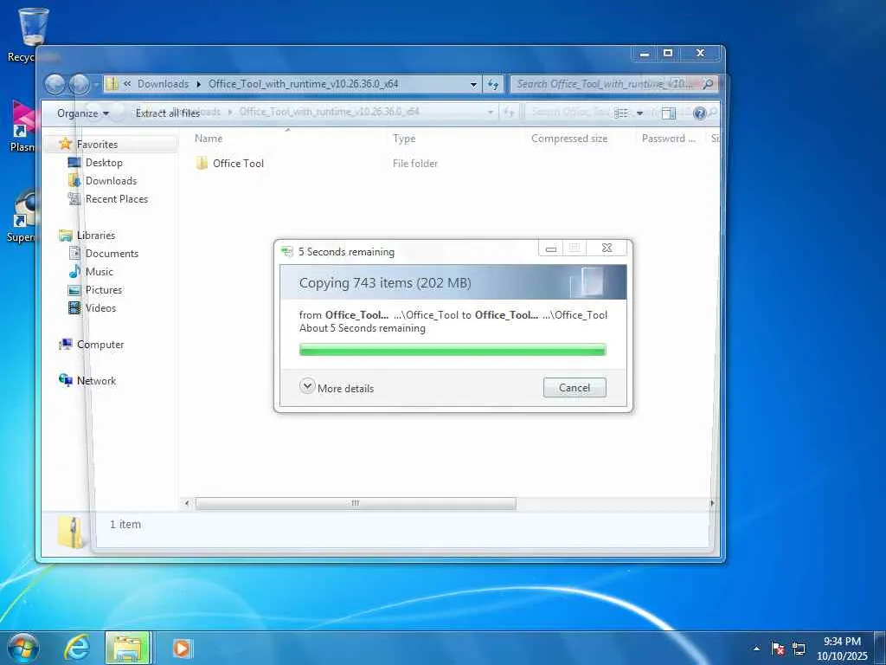The width and height of the screenshot is (886, 665).
Task: Open the Super desktop shortcut
Action: coord(21,216)
